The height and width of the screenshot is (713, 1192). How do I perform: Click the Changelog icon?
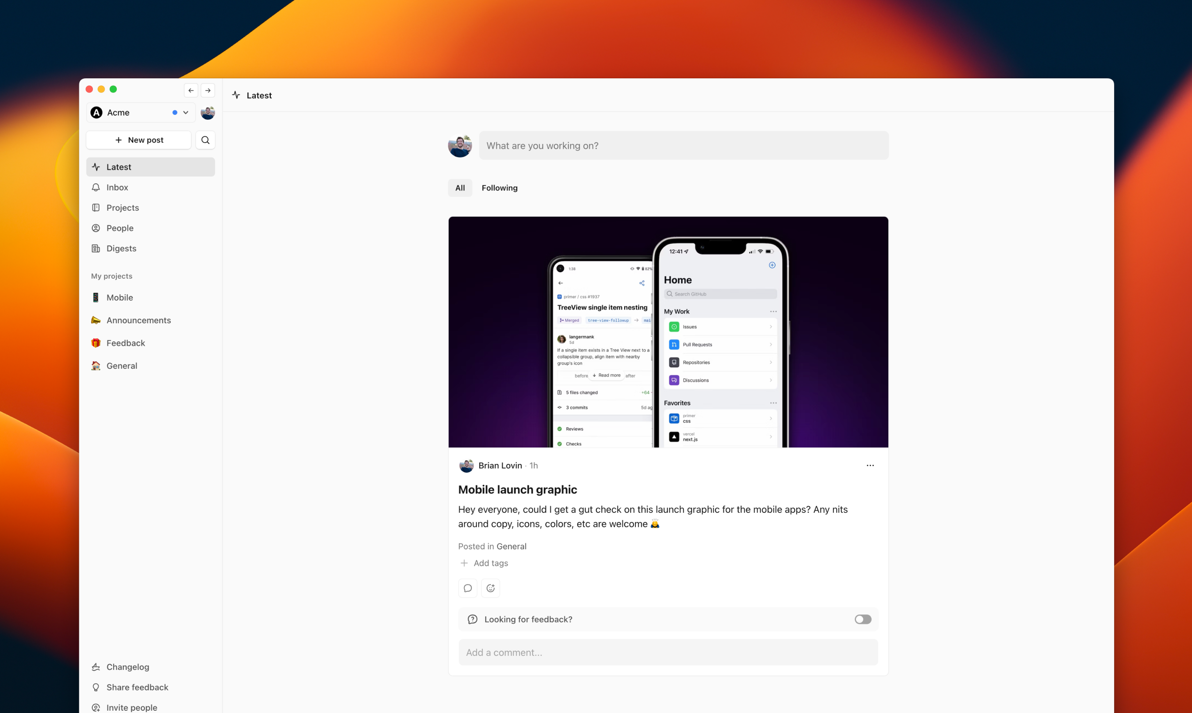pos(96,667)
